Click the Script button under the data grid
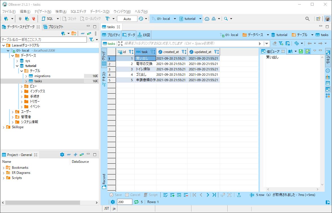This screenshot has width=332, height=213. point(151,195)
